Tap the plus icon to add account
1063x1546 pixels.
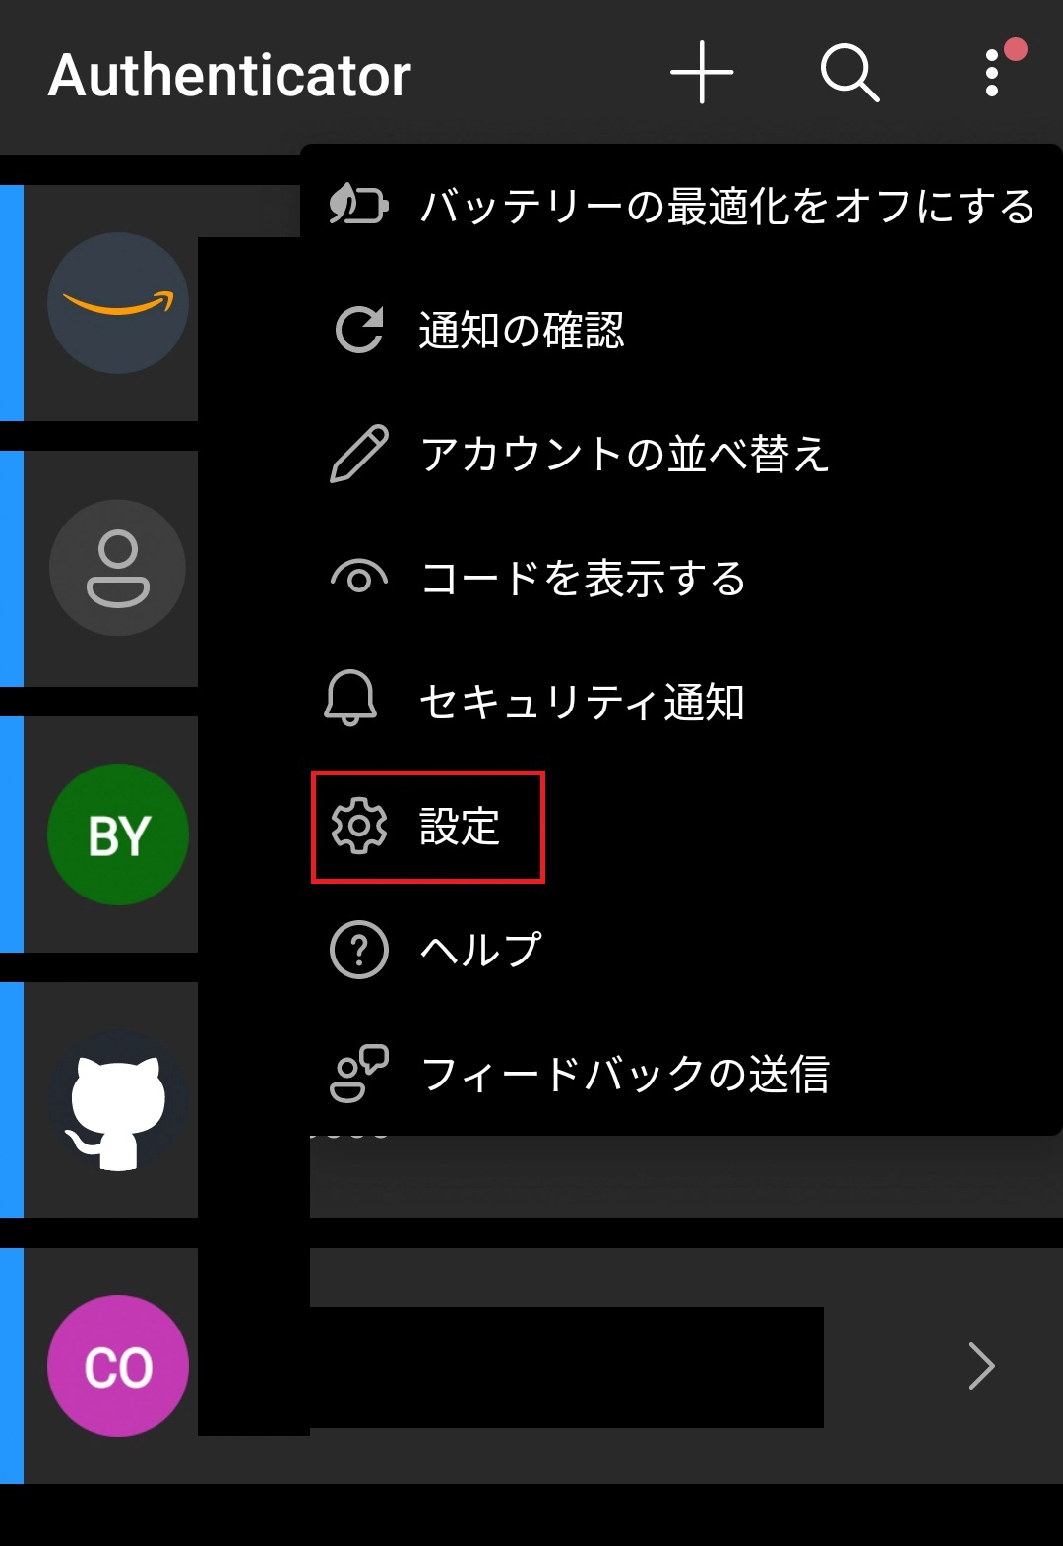click(702, 73)
